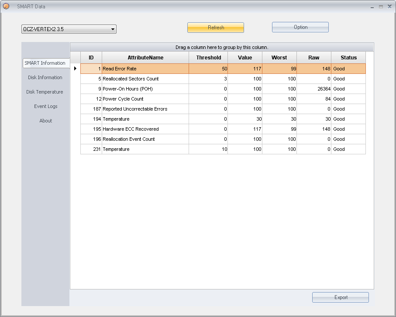The height and width of the screenshot is (317, 396).
Task: Minimize the SMART Data window
Action: (x=372, y=7)
